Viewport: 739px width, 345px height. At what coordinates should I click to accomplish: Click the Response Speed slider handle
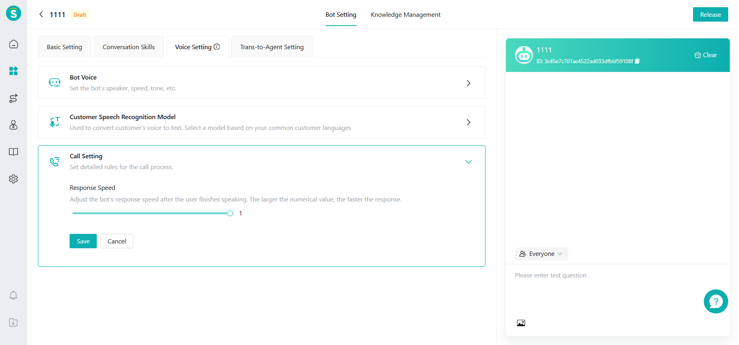click(230, 213)
